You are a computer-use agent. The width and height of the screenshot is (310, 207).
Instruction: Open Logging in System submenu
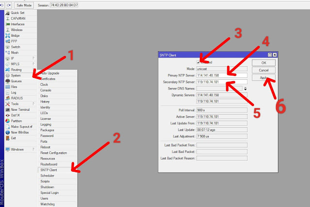coord(57,124)
